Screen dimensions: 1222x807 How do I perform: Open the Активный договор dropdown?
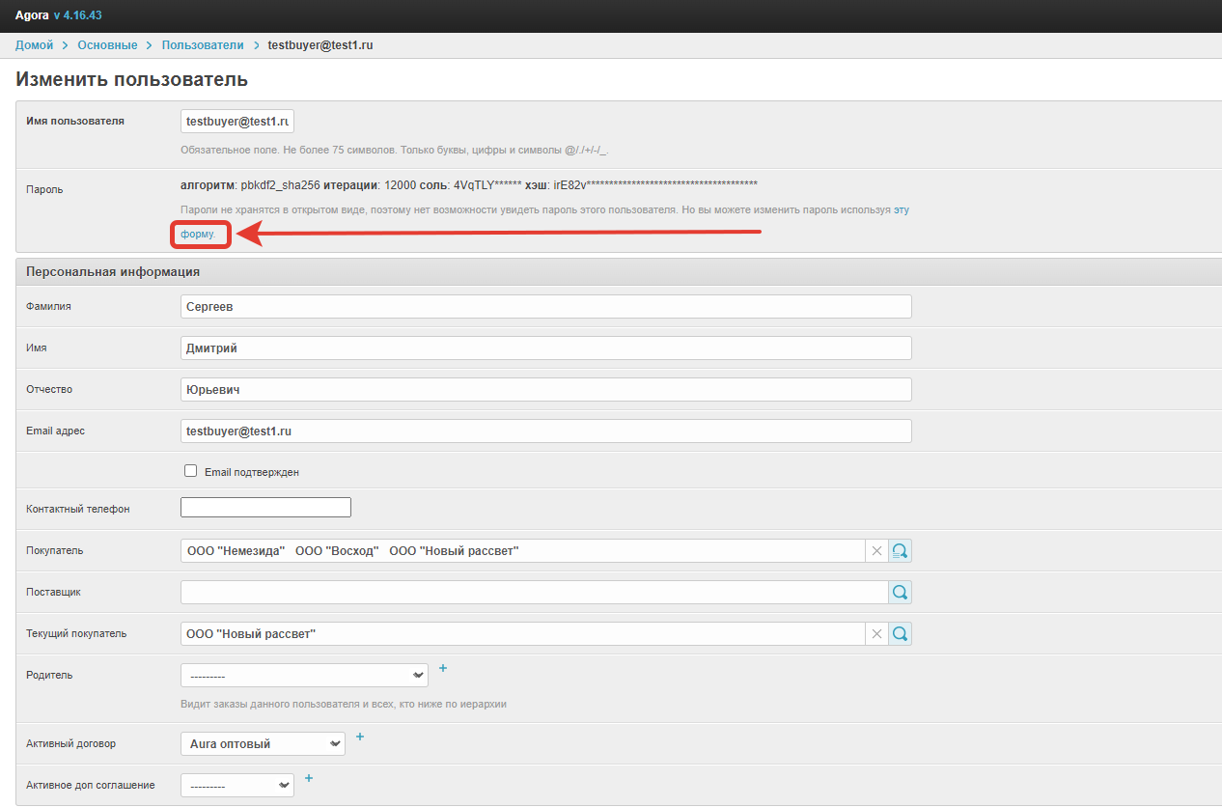point(263,744)
